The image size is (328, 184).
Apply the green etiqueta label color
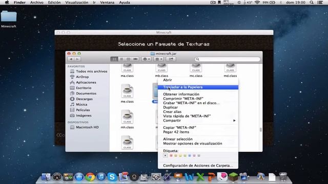pyautogui.click(x=185, y=155)
